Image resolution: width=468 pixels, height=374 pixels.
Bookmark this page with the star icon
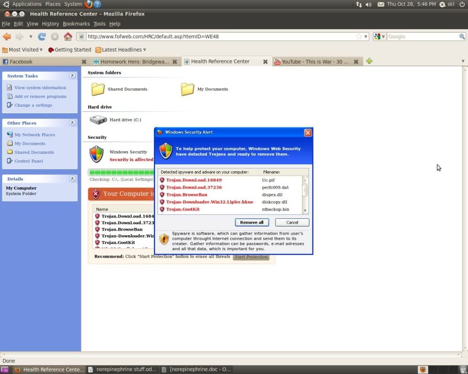(359, 37)
